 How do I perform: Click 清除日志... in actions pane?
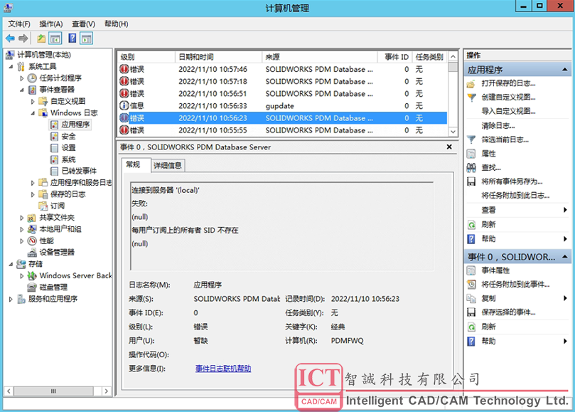click(x=498, y=125)
